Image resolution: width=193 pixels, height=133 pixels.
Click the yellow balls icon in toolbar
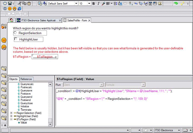click(x=183, y=3)
